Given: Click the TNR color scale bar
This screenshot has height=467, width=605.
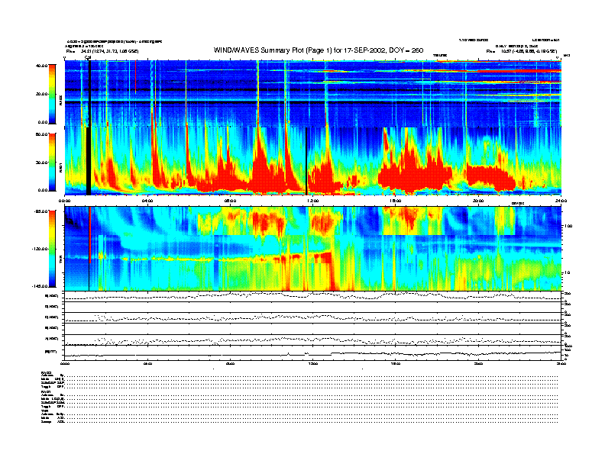Looking at the screenshot, I should coord(52,249).
